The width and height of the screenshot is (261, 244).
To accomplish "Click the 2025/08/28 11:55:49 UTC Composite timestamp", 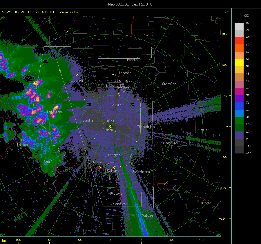I will click(40, 12).
